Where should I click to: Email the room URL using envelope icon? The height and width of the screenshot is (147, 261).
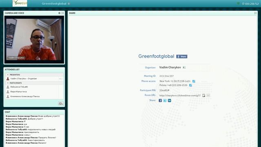(208, 95)
